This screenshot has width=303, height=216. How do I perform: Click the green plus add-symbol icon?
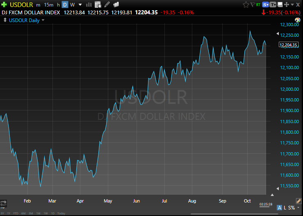point(4,4)
